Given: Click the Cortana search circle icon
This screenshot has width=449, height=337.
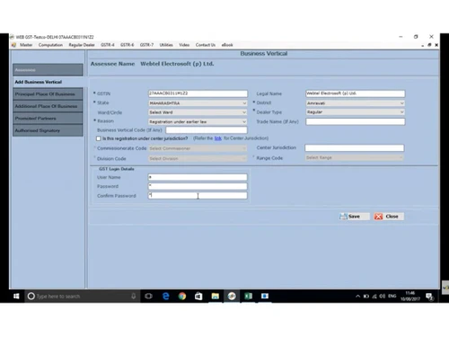Looking at the screenshot, I should [x=31, y=297].
